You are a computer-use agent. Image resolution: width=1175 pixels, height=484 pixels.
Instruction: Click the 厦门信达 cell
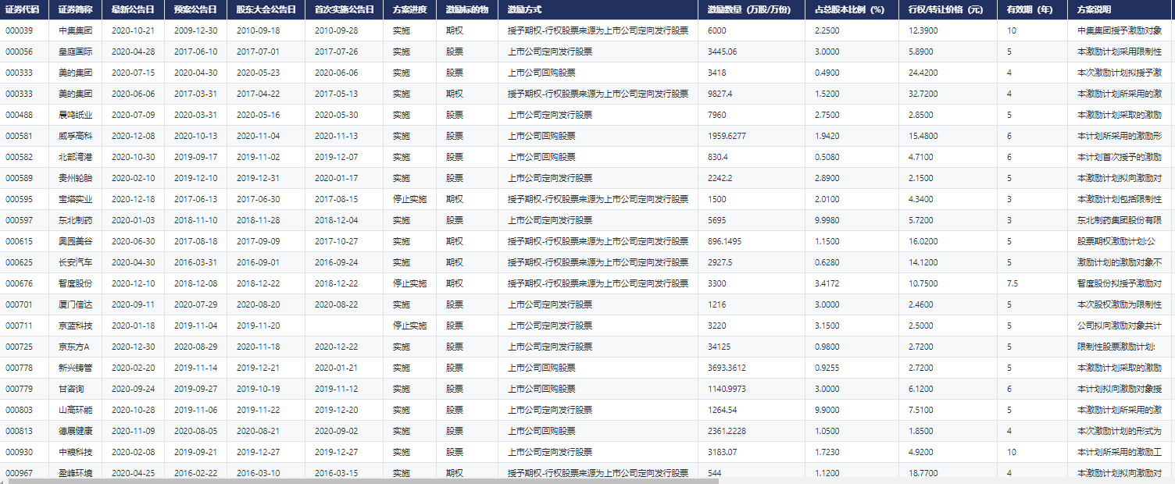coord(76,304)
